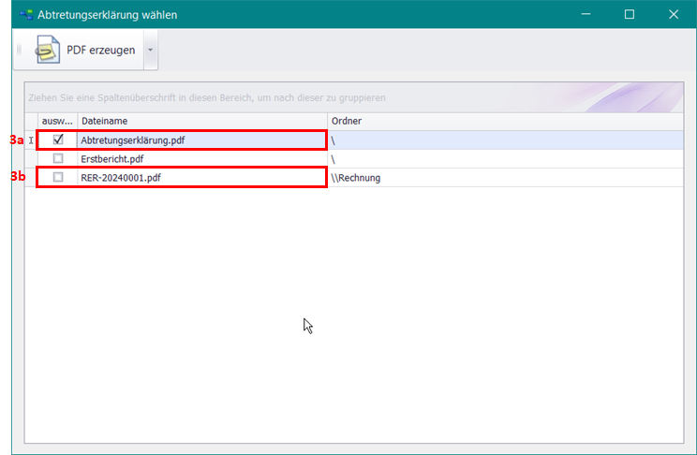
Task: Enable the RER-20240001.pdf checkbox
Action: pyautogui.click(x=58, y=177)
